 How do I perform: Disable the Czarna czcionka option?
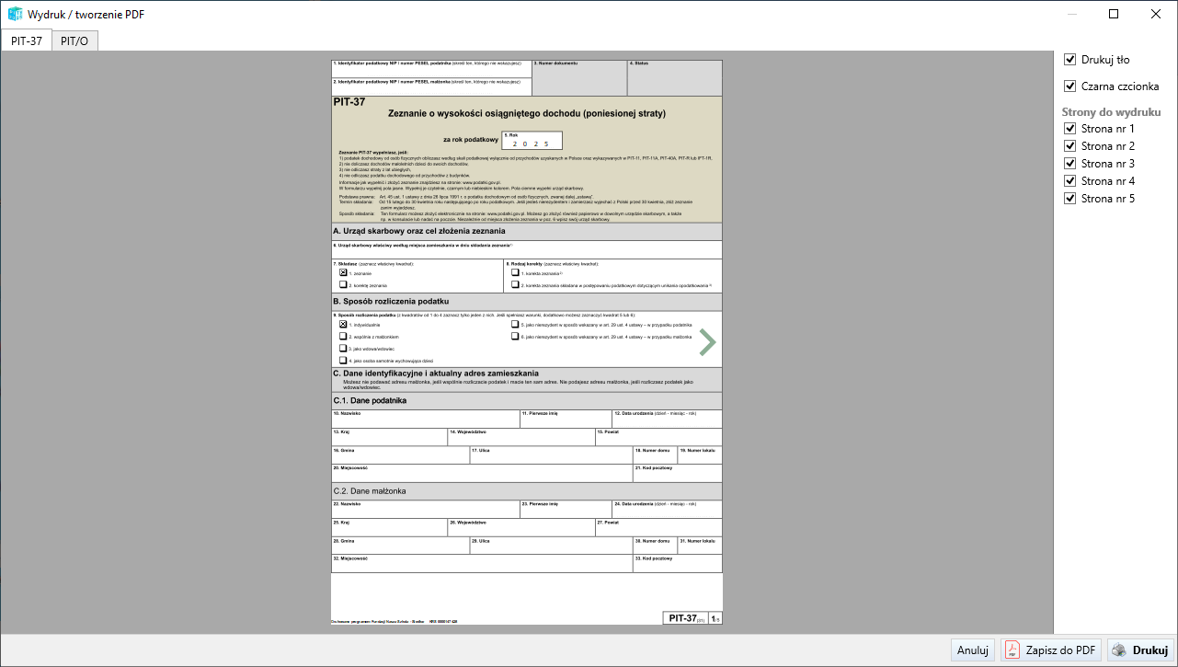[x=1069, y=86]
